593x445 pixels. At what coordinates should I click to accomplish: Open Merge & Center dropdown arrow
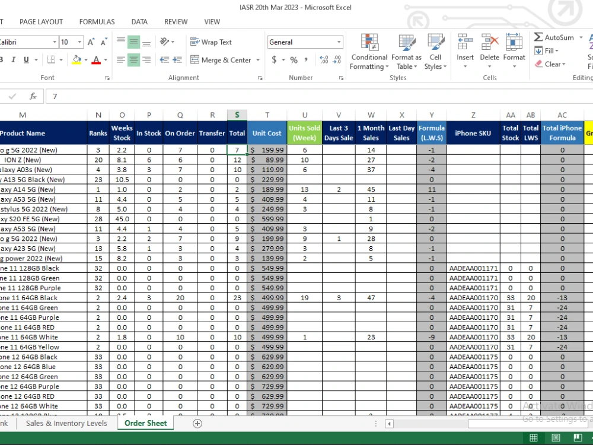point(258,60)
